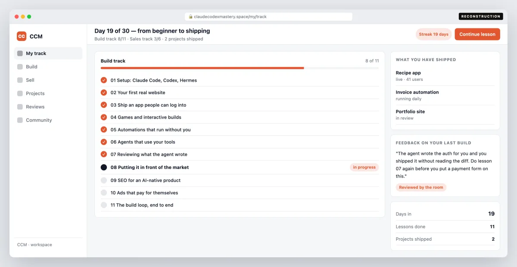Open lesson 05 Automations that run without you

(240, 129)
